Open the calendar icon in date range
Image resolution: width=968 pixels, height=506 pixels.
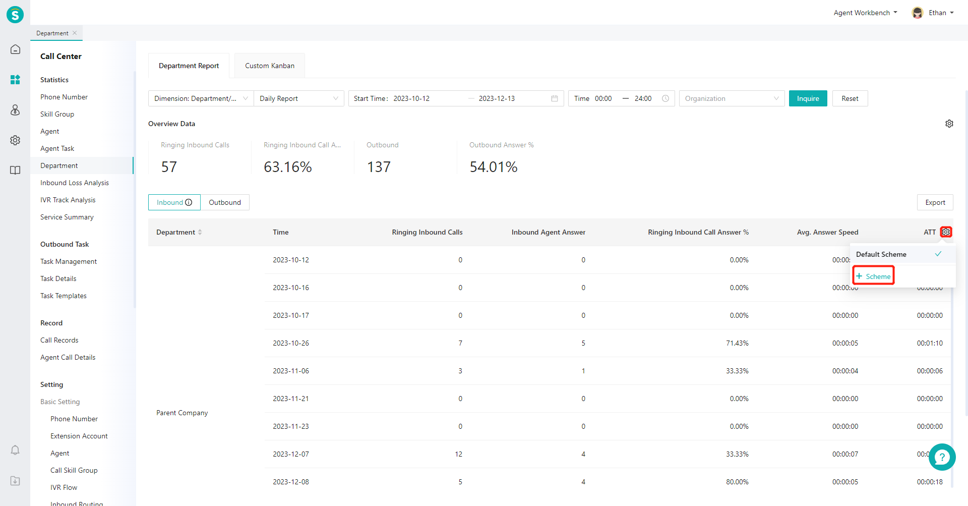[x=555, y=98]
